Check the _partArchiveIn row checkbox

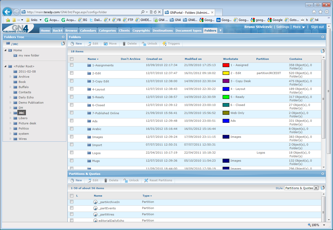pyautogui.click(x=72, y=202)
